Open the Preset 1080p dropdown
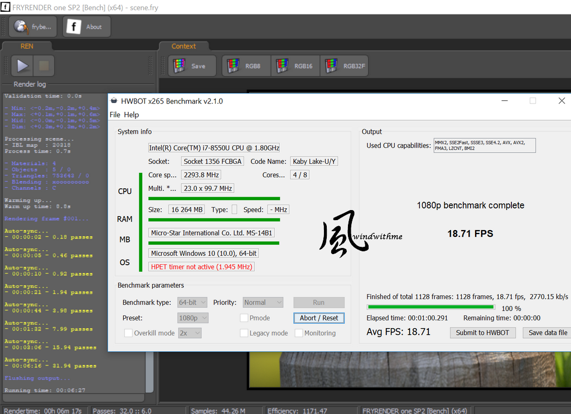This screenshot has height=414, width=571. pos(192,318)
